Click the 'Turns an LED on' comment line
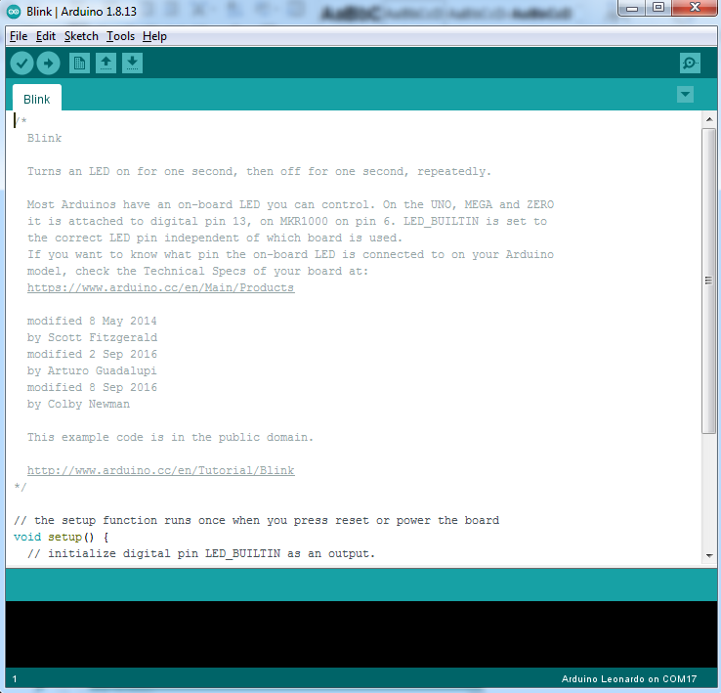721x693 pixels. [259, 171]
